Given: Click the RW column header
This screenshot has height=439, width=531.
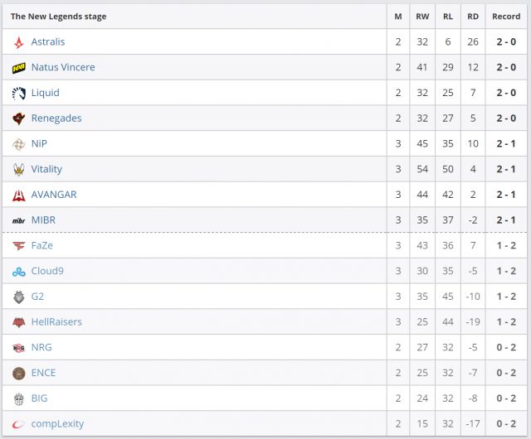Looking at the screenshot, I should [423, 17].
